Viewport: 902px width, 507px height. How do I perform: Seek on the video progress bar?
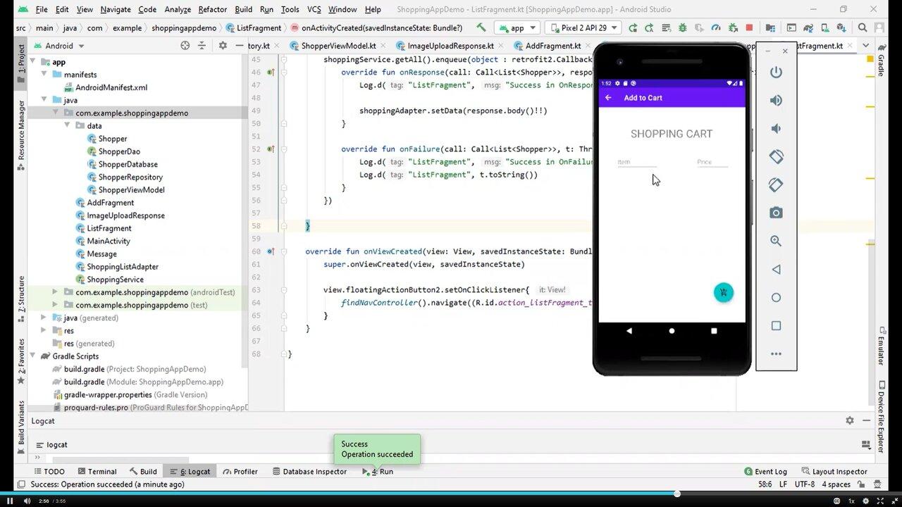point(451,494)
